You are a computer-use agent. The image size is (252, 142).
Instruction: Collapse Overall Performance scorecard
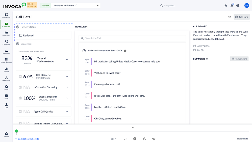point(67,59)
